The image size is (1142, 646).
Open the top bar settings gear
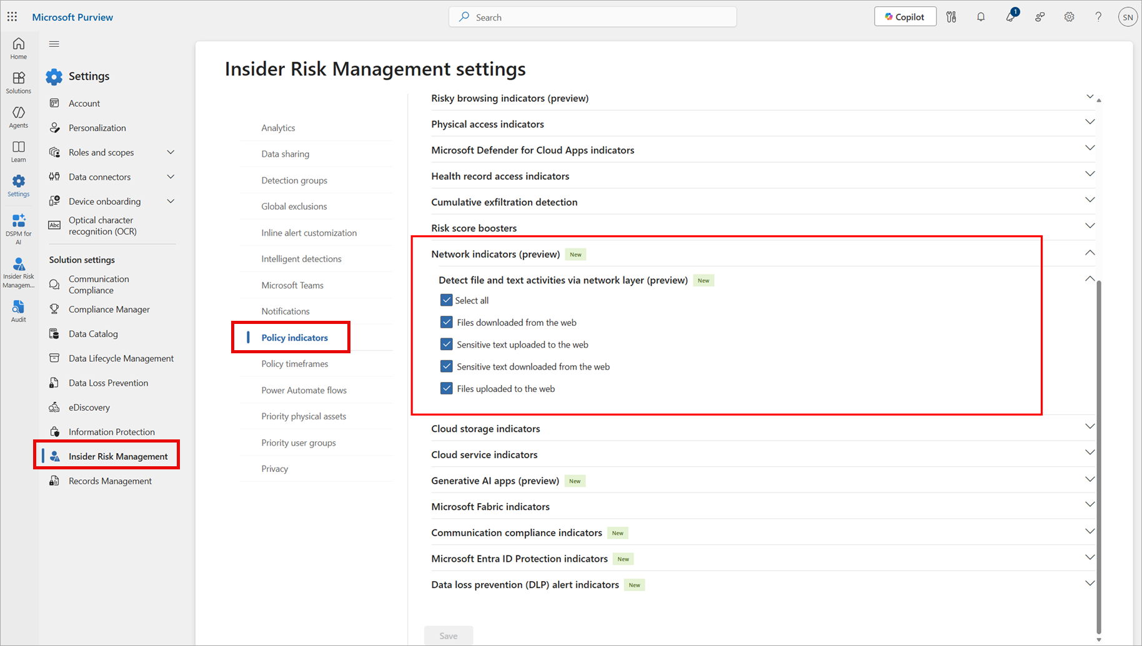click(1070, 17)
